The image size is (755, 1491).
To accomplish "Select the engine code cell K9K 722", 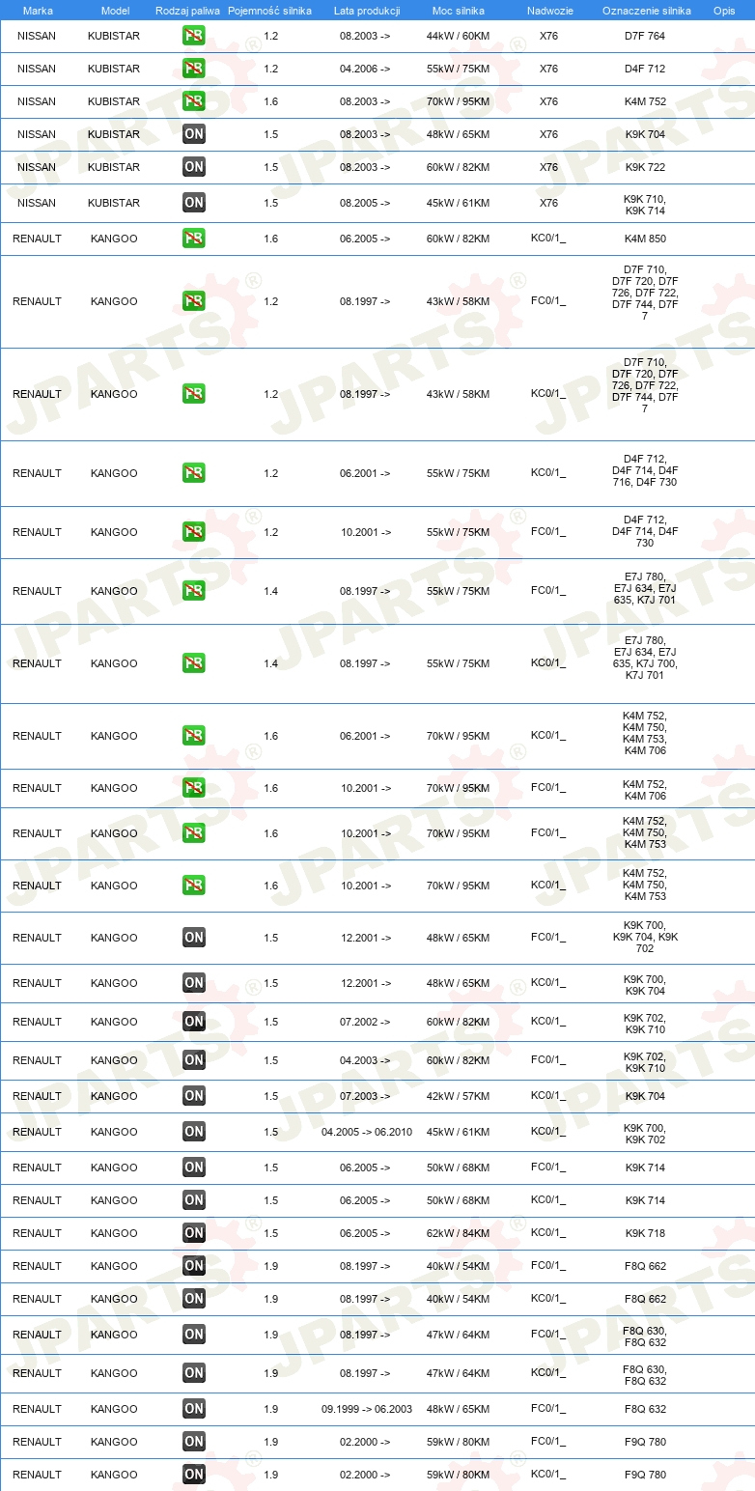I will (x=645, y=167).
